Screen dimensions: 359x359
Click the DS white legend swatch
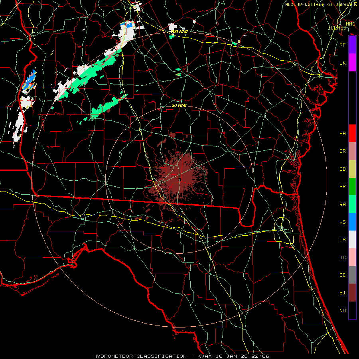pyautogui.click(x=352, y=239)
